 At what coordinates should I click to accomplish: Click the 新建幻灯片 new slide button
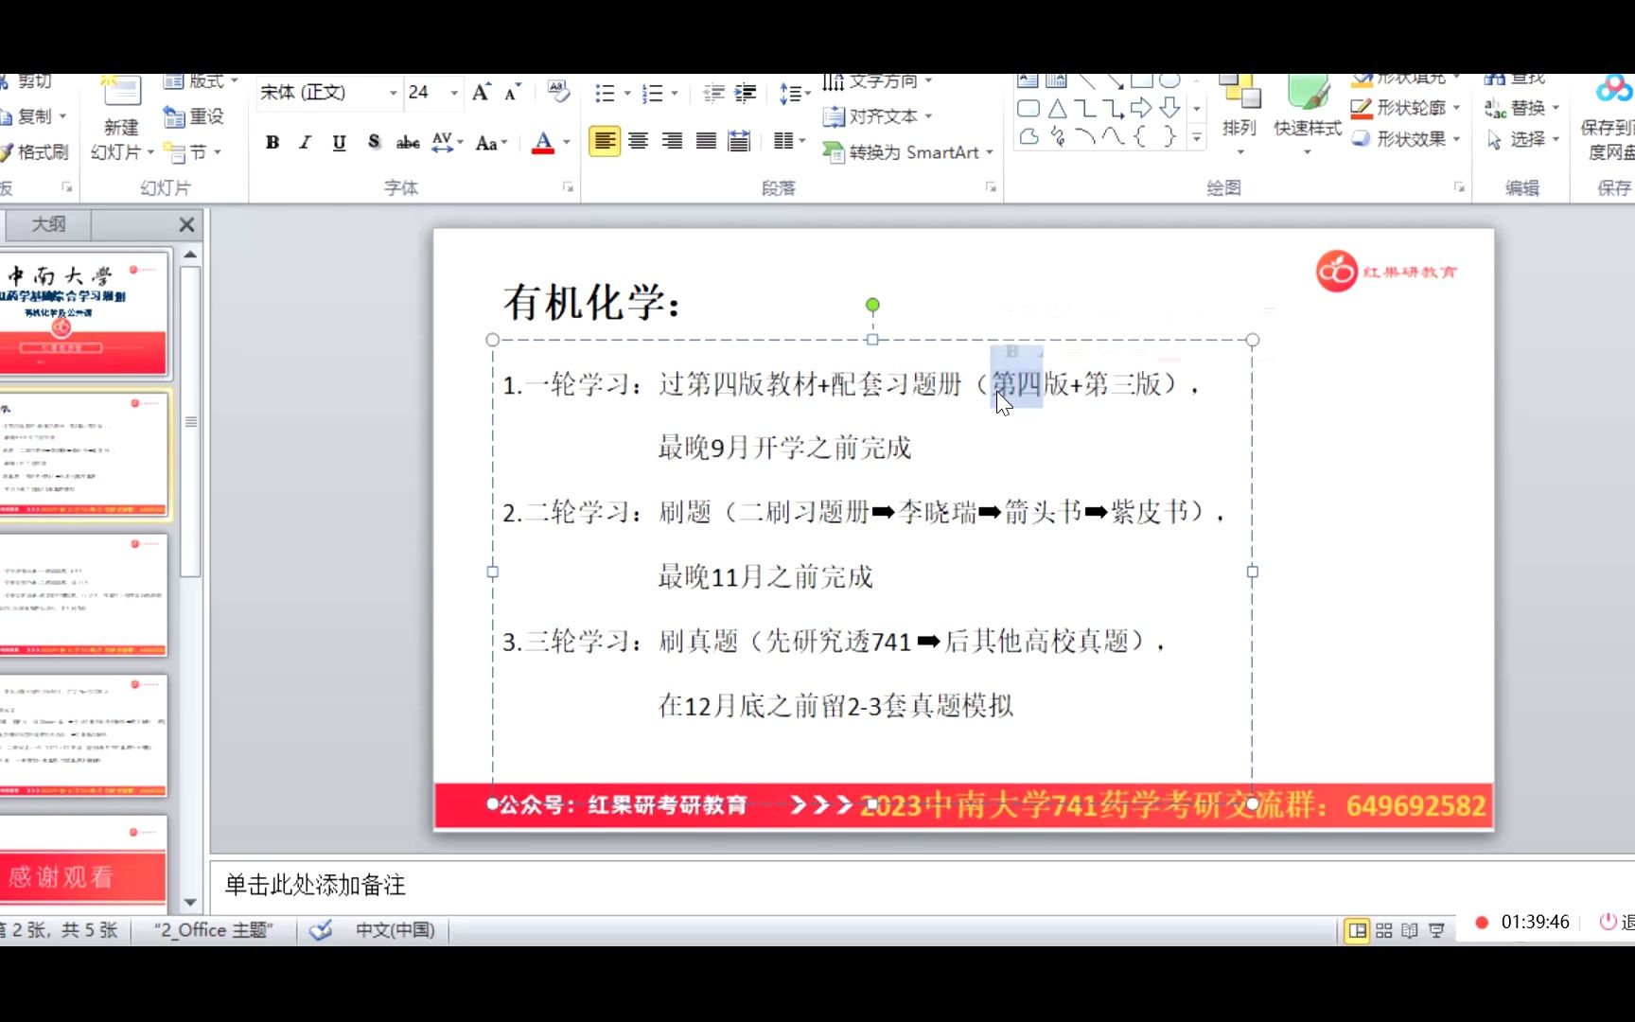coord(121,119)
